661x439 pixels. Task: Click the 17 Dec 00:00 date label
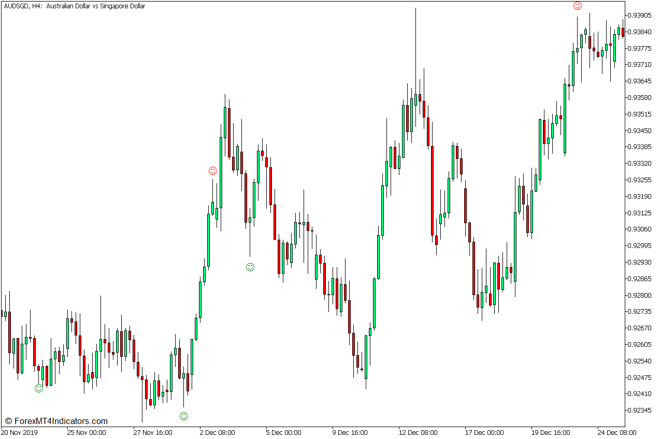[484, 433]
